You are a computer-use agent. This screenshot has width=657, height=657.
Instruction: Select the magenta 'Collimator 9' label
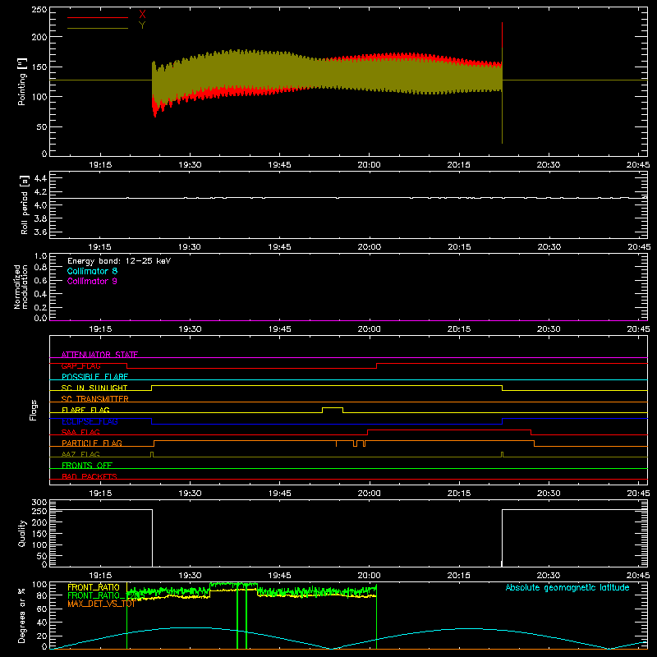(92, 281)
